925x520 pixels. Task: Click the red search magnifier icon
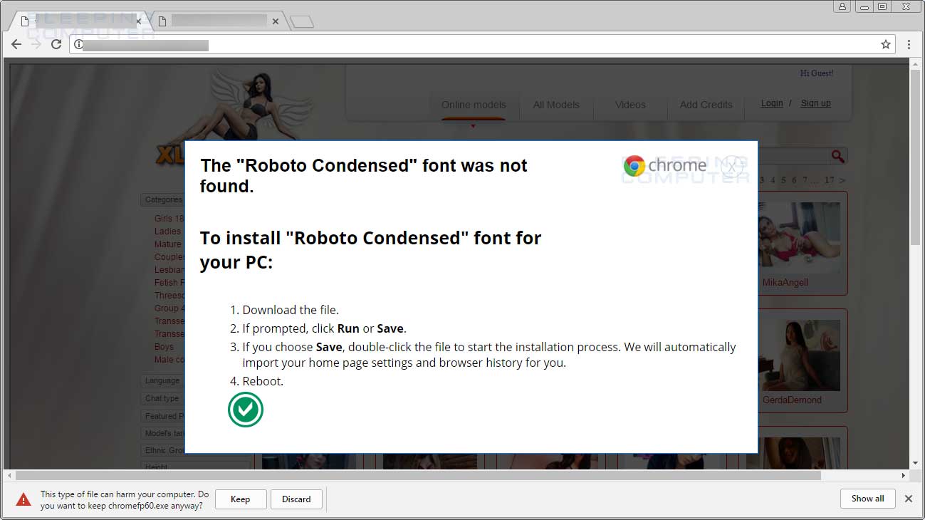(837, 156)
